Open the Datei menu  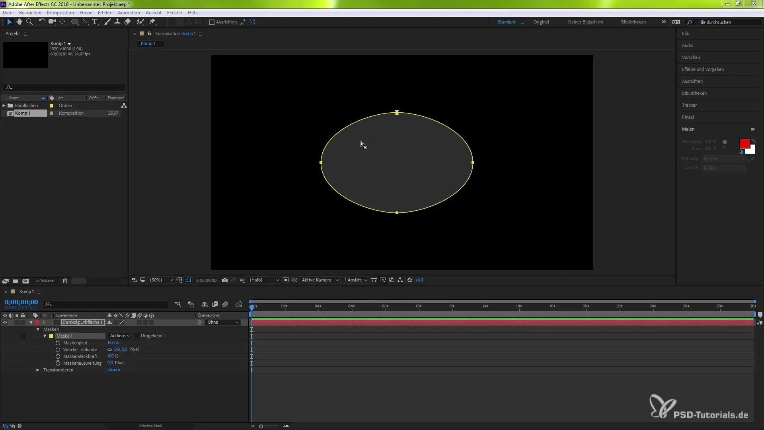click(x=8, y=13)
